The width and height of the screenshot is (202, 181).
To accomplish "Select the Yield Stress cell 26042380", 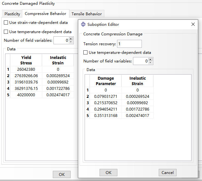I will click(x=26, y=69).
